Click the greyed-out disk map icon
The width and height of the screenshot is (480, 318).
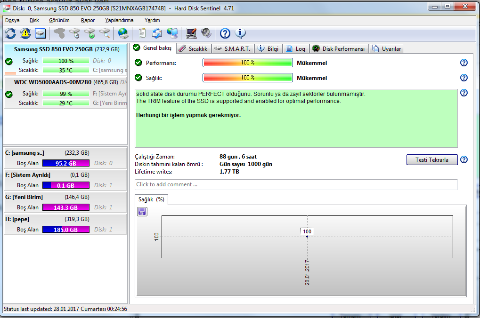59,33
